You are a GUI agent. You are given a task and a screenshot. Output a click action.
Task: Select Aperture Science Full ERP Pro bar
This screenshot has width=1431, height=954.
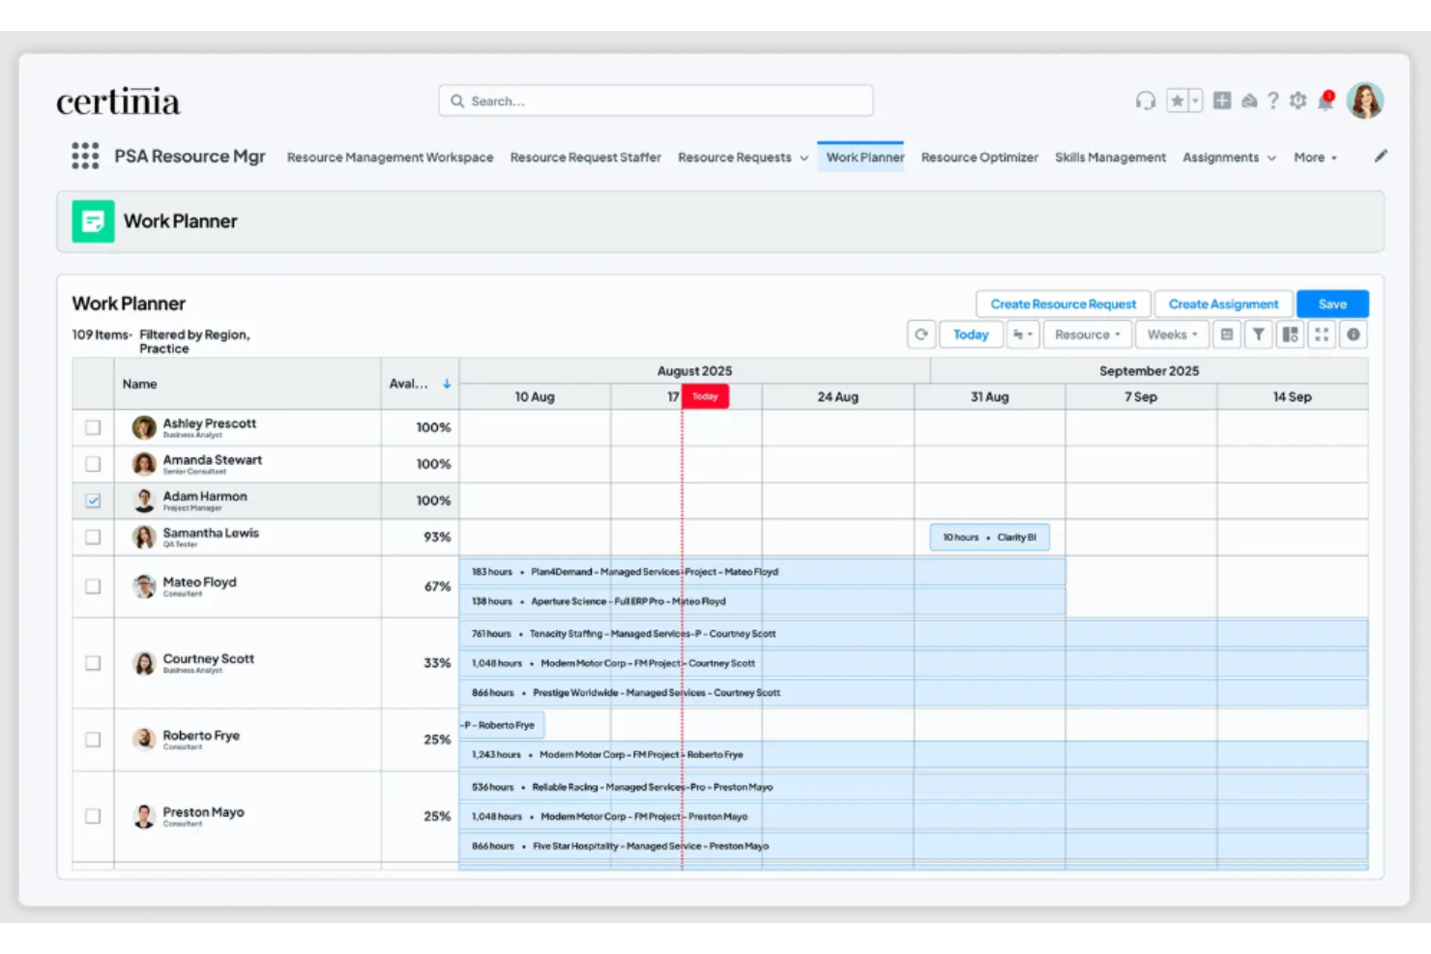[762, 601]
